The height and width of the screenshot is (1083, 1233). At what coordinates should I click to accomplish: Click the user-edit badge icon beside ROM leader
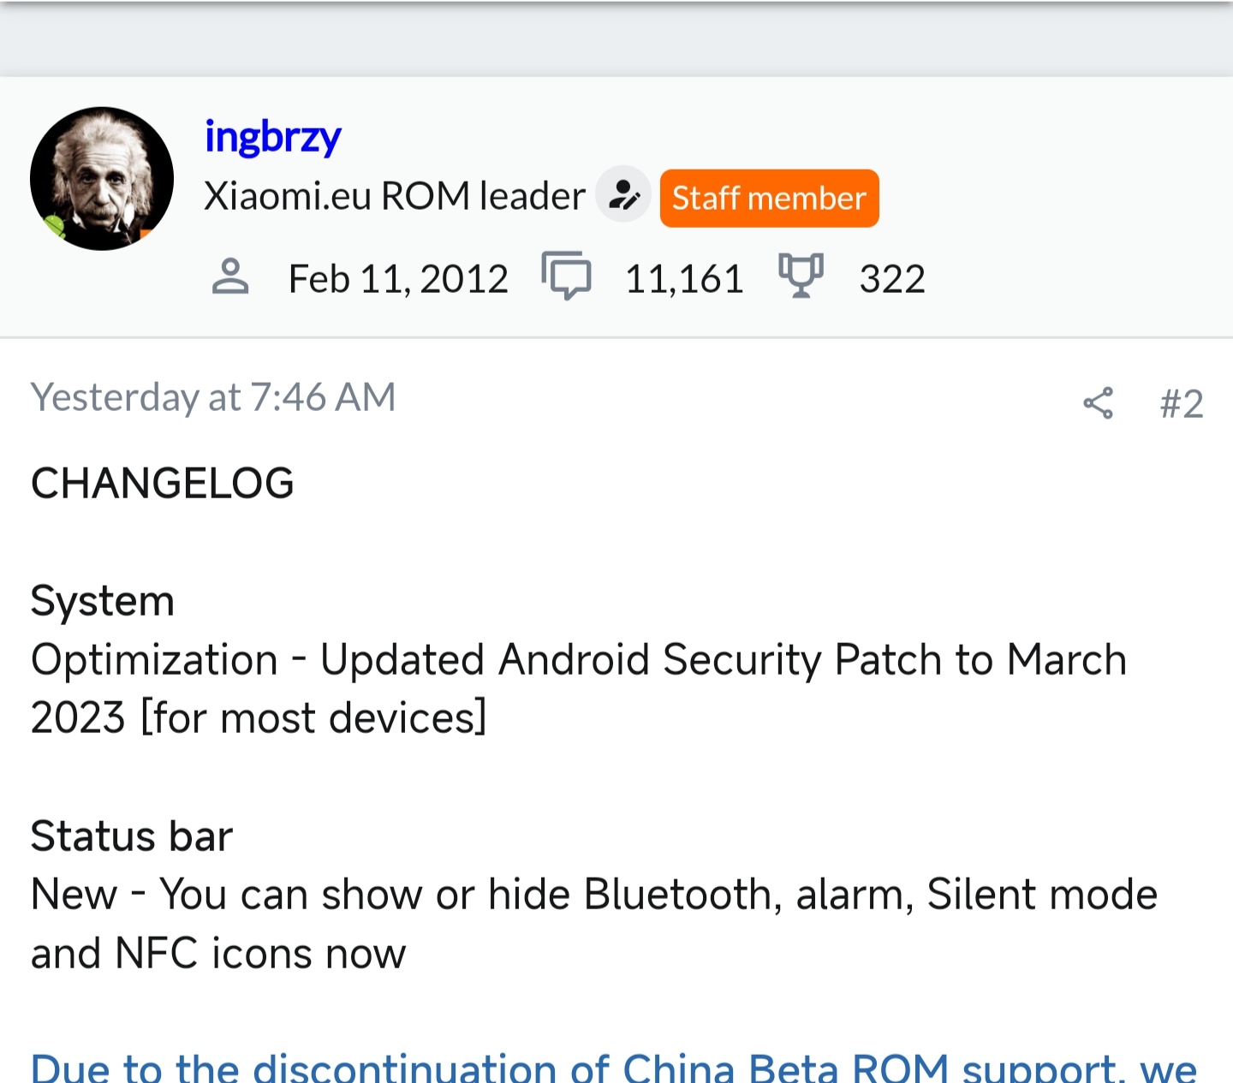[x=623, y=195]
